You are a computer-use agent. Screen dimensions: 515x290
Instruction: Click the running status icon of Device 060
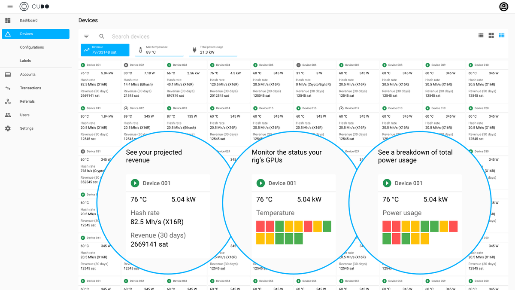click(x=470, y=281)
